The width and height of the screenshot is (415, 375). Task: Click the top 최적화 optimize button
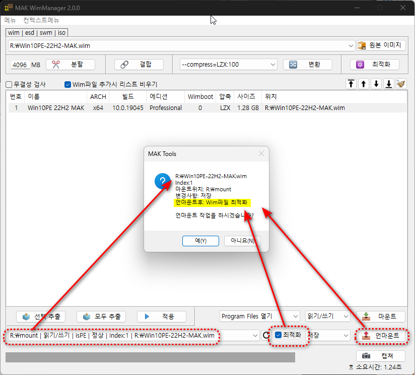(375, 65)
